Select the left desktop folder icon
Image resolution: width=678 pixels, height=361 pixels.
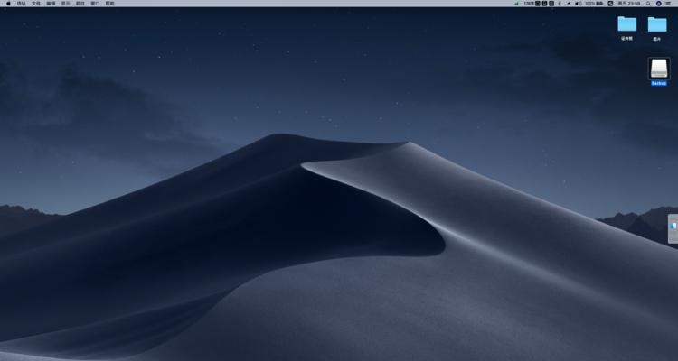tap(627, 23)
